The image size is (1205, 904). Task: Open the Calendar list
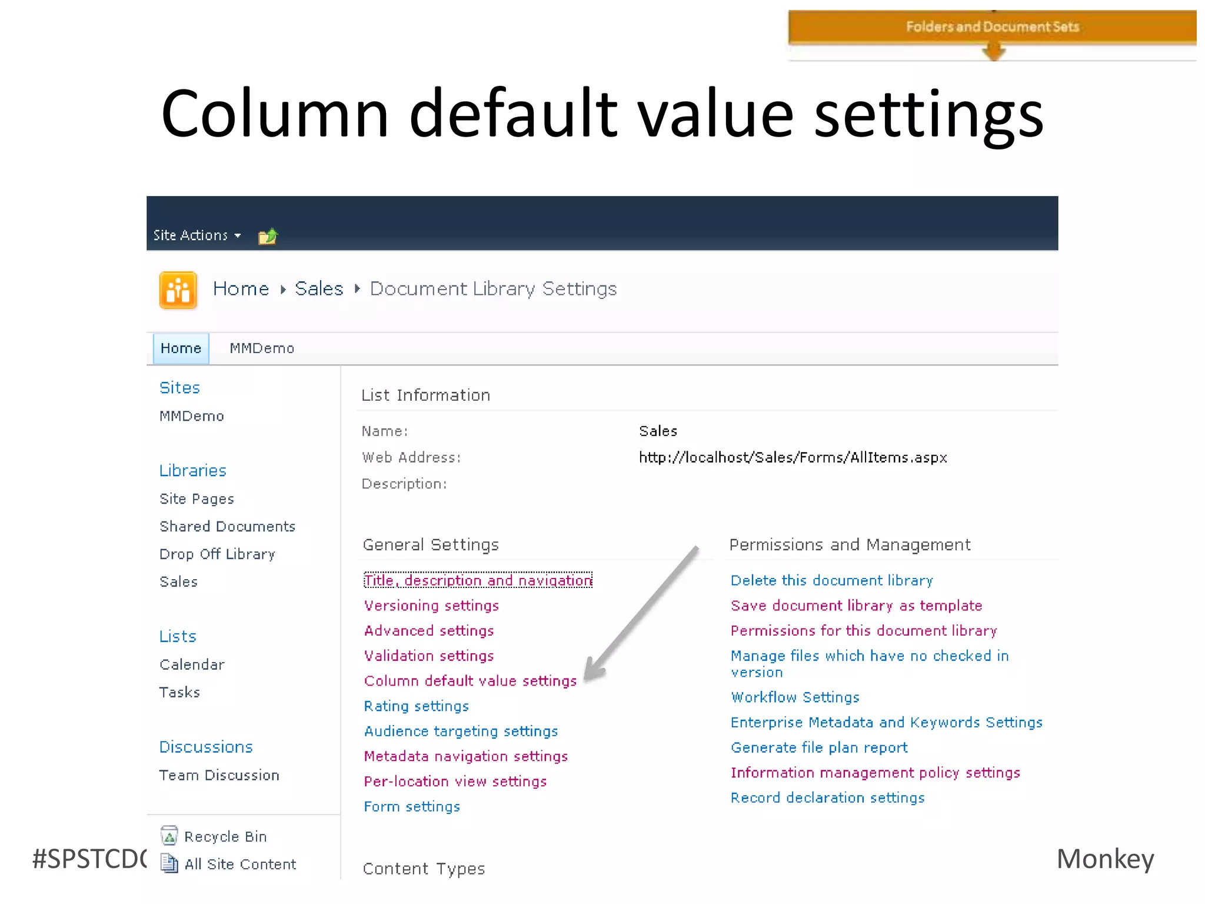point(192,664)
